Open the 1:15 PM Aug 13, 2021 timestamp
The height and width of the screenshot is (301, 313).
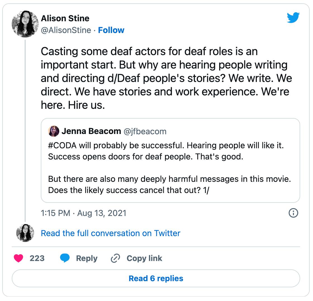84,213
